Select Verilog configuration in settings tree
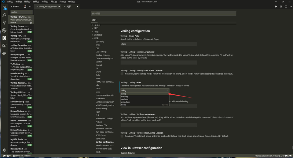Screen dimensions: 293x158 (104, 142)
